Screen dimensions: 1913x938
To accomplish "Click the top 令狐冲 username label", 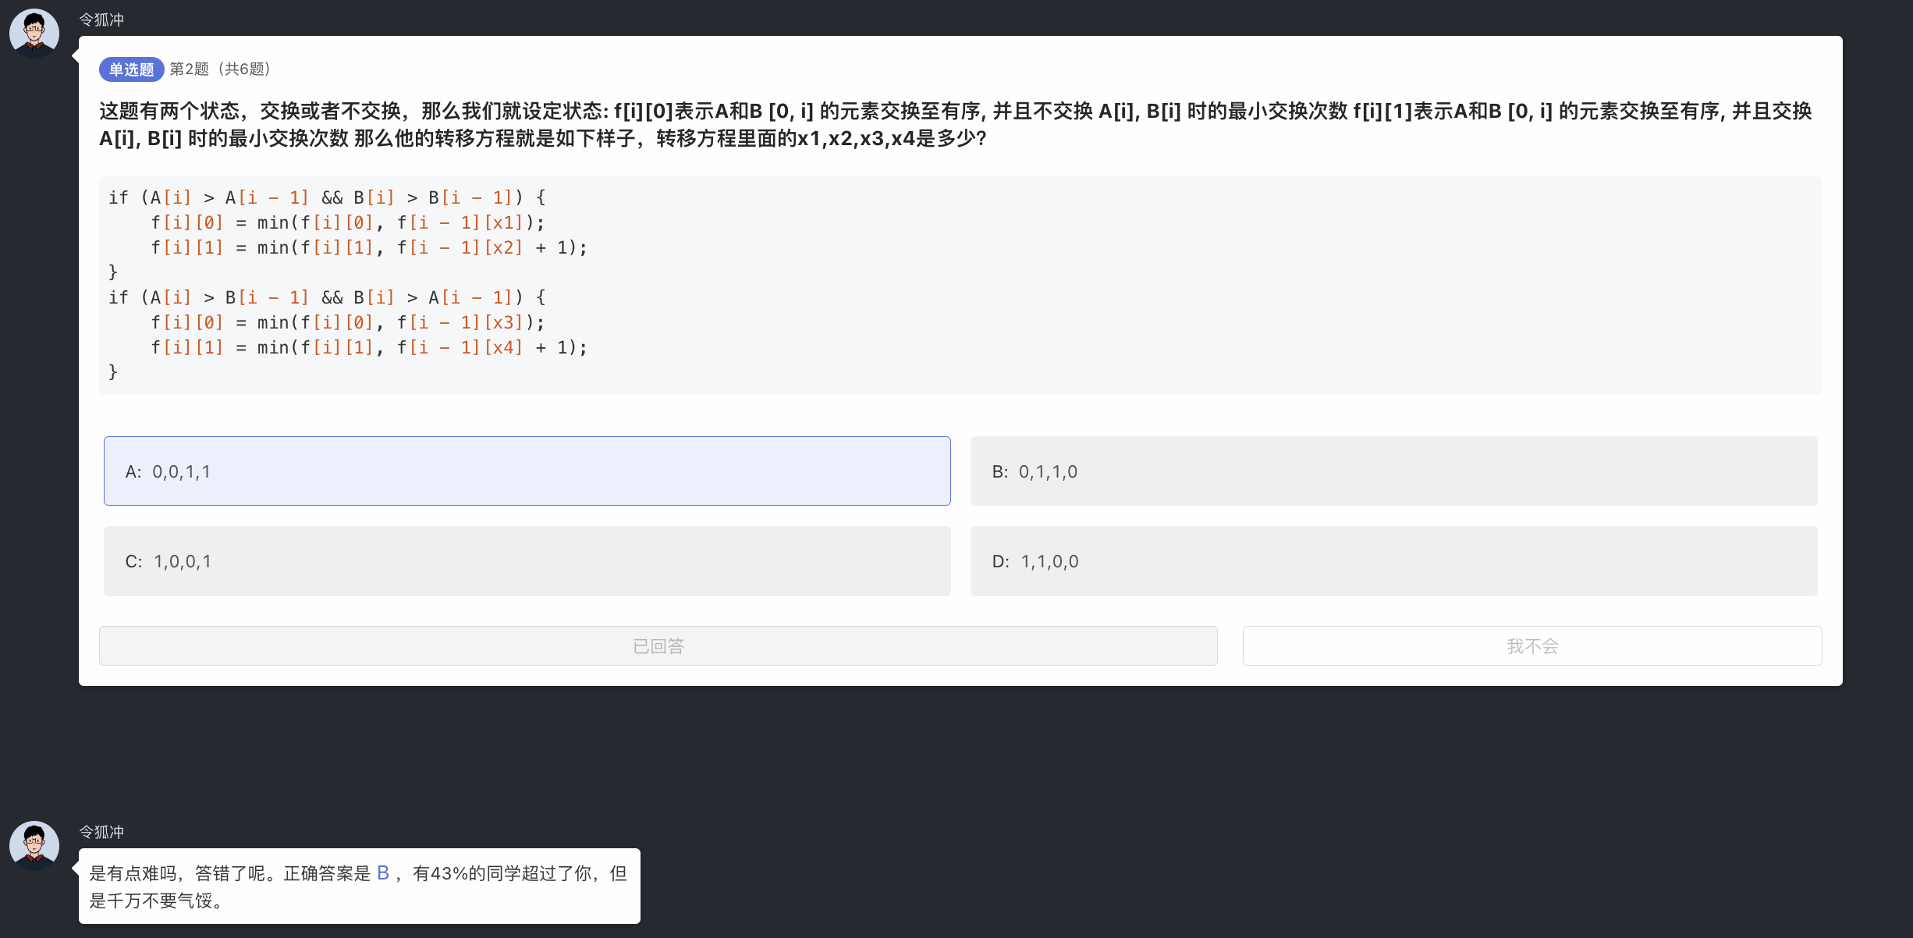I will [x=101, y=20].
